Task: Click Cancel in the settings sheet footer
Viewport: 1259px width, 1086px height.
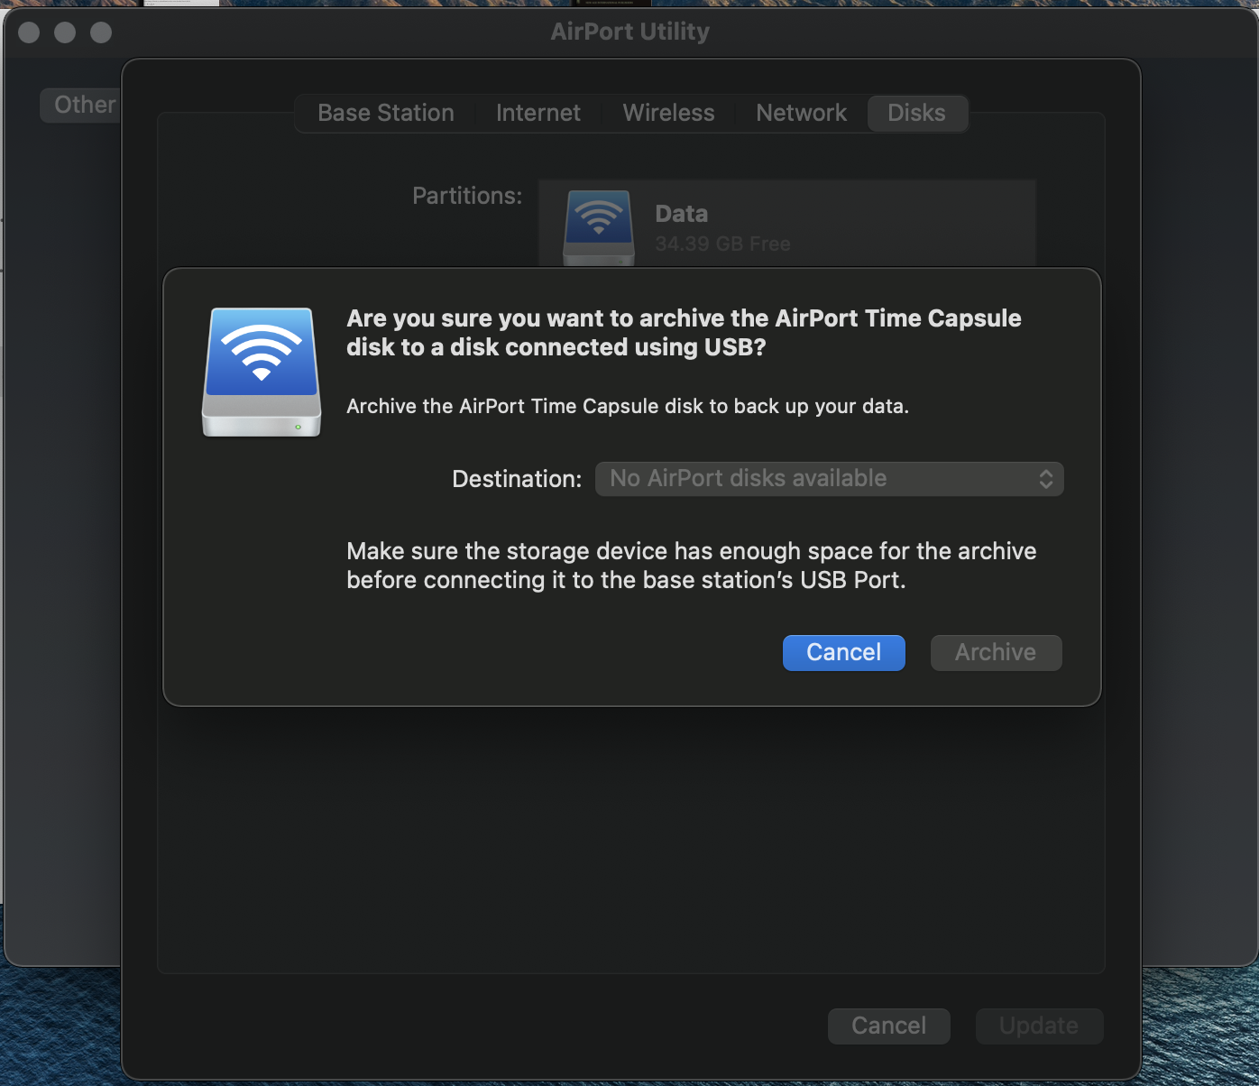Action: tap(888, 1026)
